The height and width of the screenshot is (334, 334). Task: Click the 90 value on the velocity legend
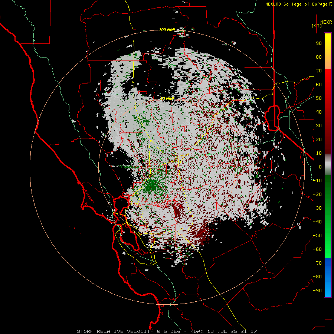[319, 43]
